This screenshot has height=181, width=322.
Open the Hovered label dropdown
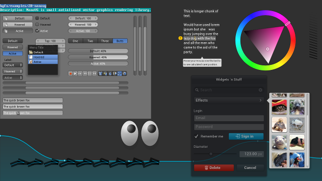13,71
